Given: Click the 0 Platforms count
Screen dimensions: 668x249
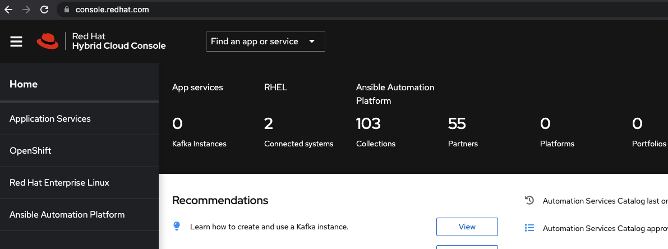Looking at the screenshot, I should 545,124.
